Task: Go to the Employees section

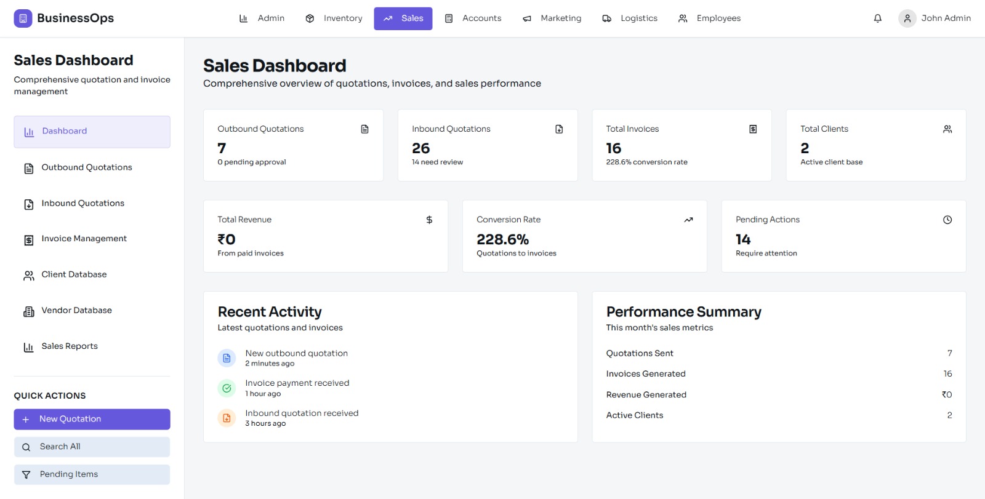Action: coord(709,18)
